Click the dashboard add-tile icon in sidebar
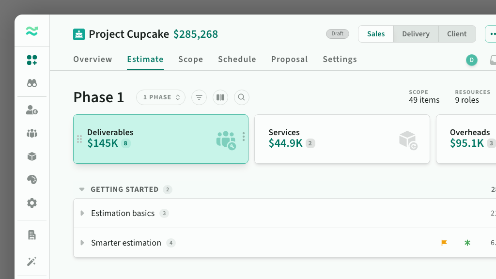Viewport: 496px width, 279px height. point(32,60)
